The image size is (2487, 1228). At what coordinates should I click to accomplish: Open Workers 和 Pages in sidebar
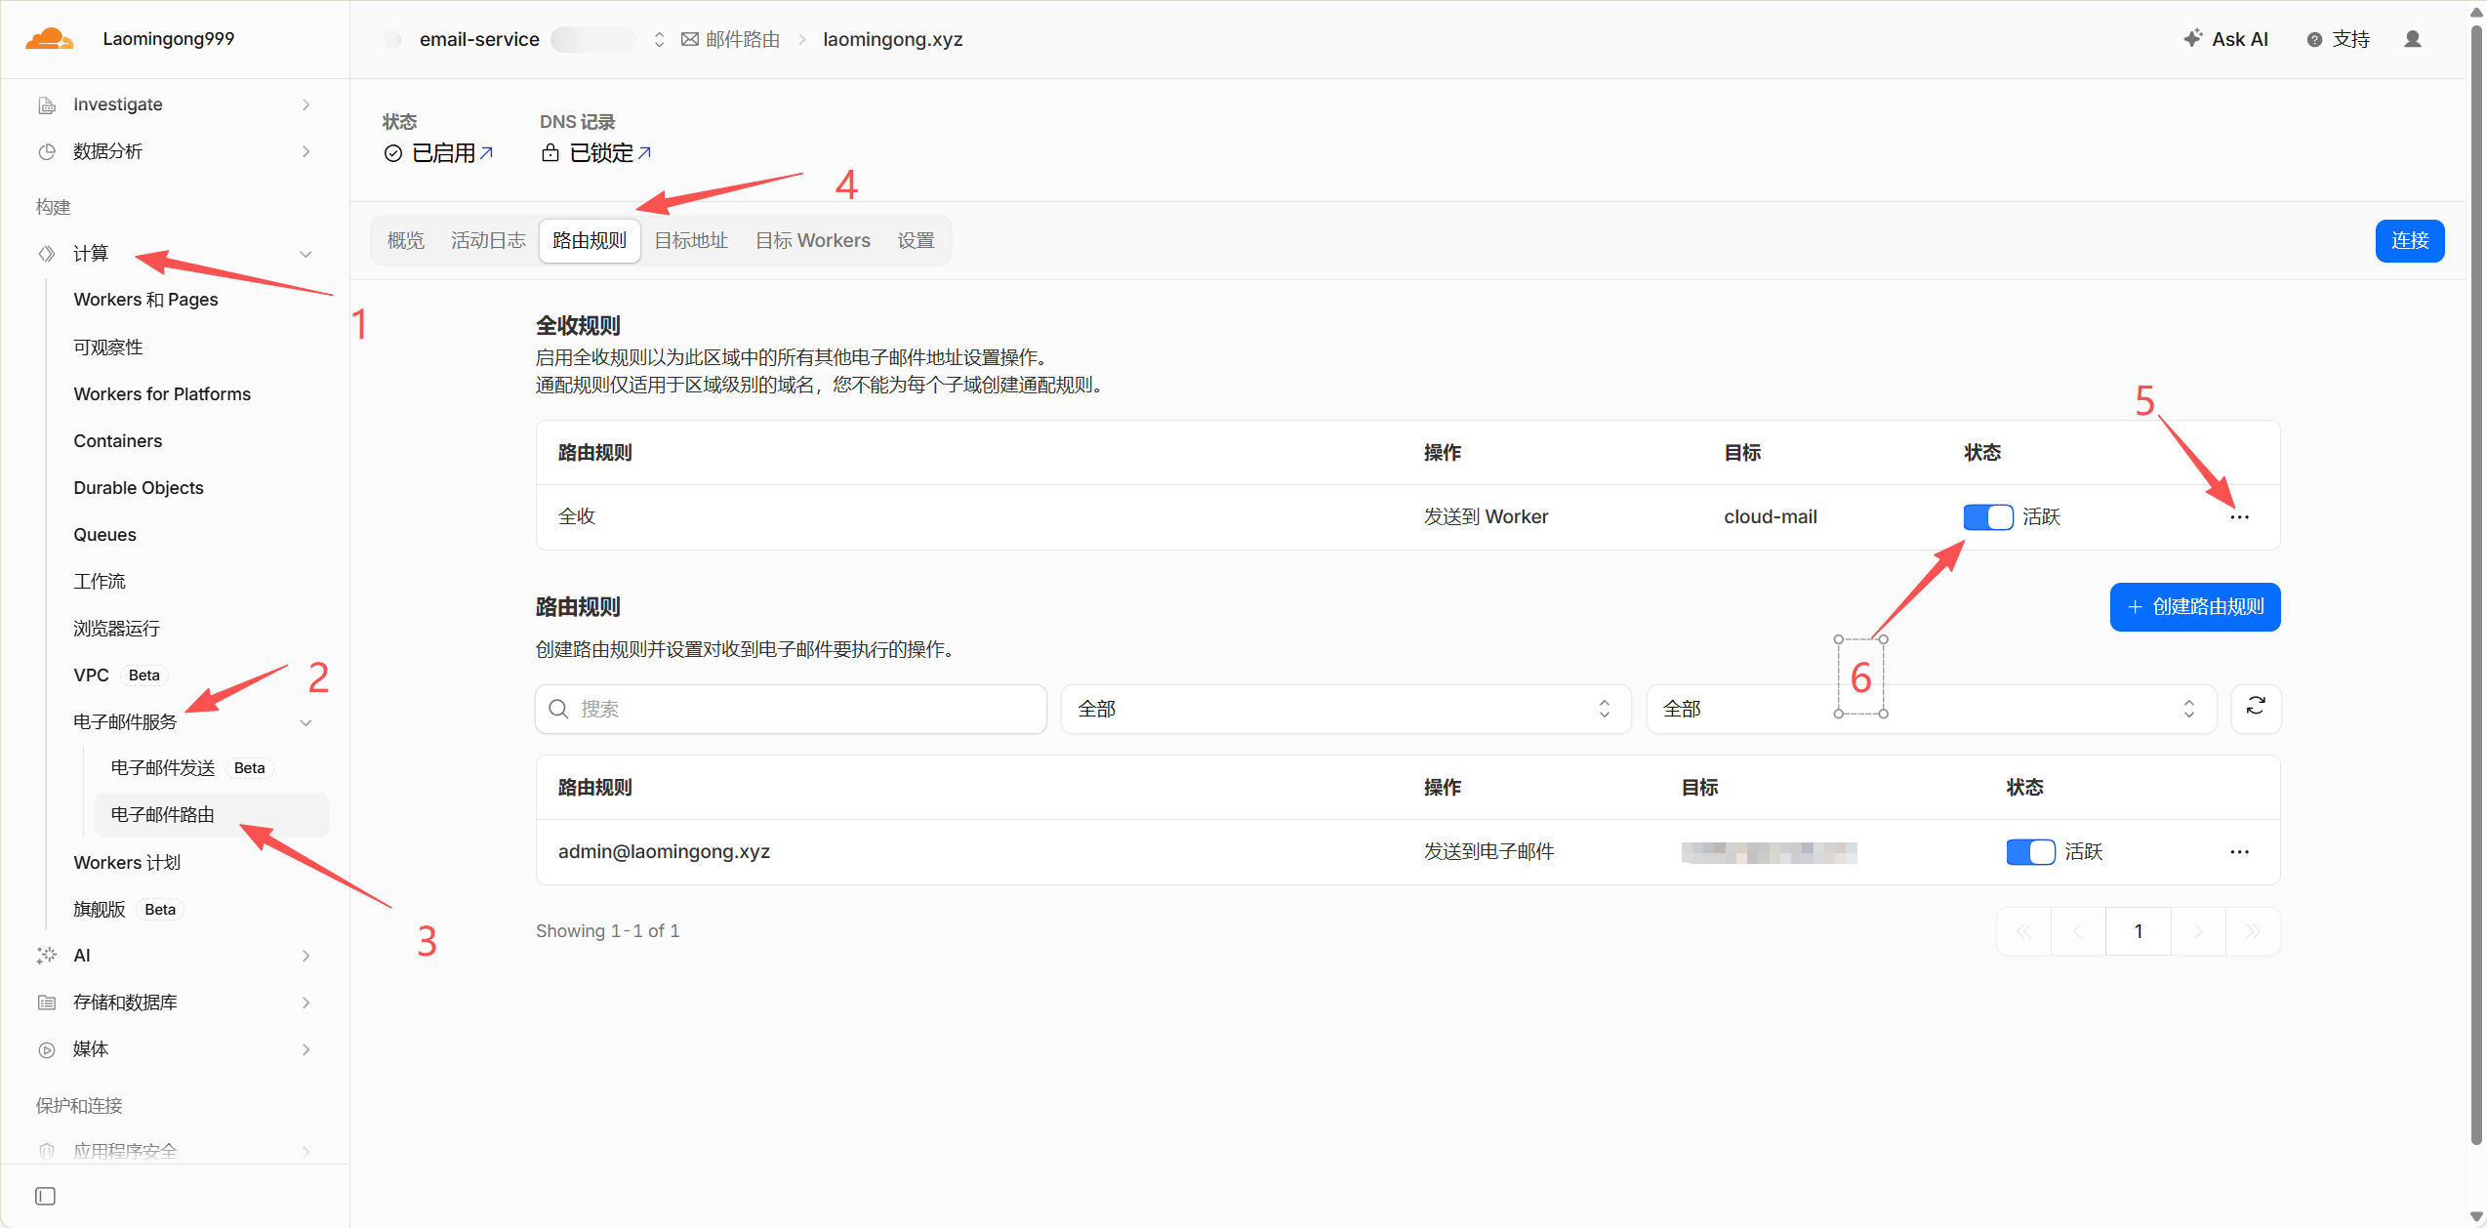point(145,300)
